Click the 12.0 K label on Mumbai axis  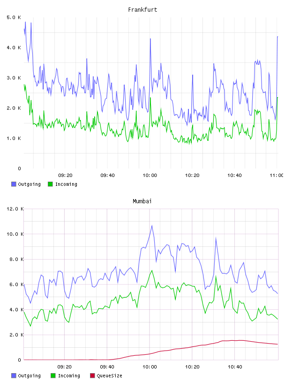click(15, 209)
